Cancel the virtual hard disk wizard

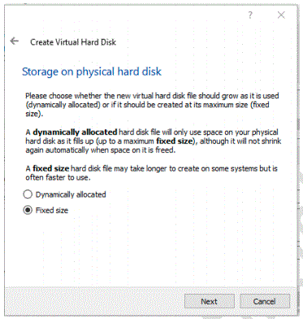point(265,301)
